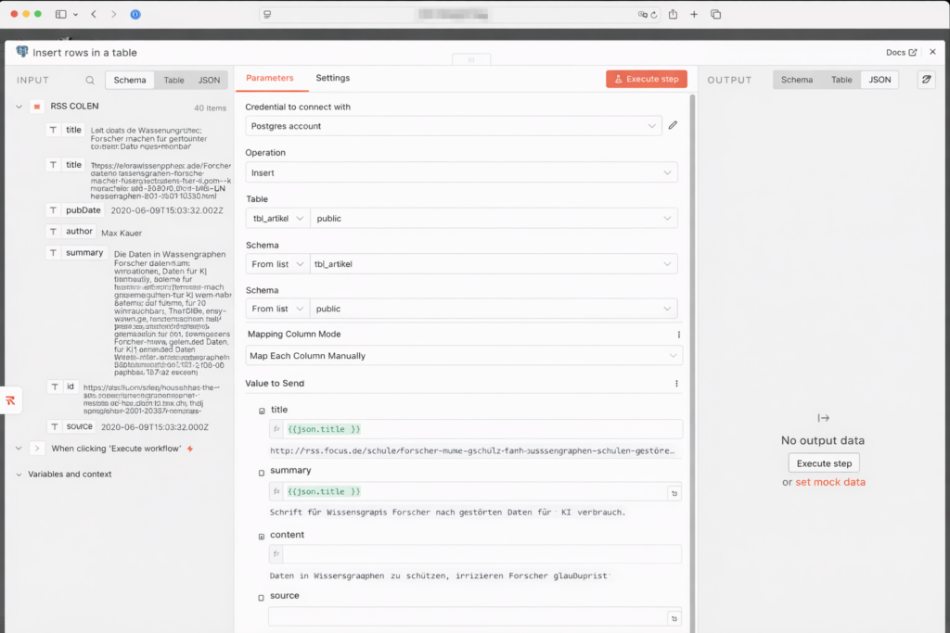Click the reset icon on summary field
This screenshot has width=950, height=633.
click(x=674, y=493)
